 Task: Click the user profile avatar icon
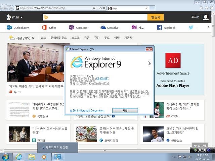tap(206, 17)
